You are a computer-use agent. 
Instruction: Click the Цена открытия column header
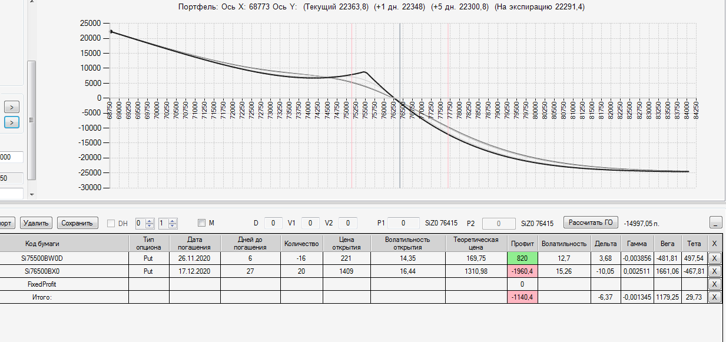[347, 243]
